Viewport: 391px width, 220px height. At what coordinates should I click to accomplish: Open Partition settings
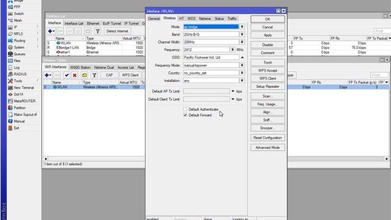[x=20, y=108]
